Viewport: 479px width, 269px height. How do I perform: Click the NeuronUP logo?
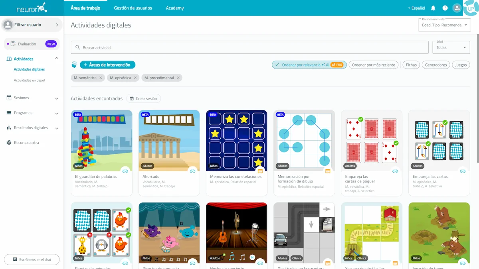(32, 8)
